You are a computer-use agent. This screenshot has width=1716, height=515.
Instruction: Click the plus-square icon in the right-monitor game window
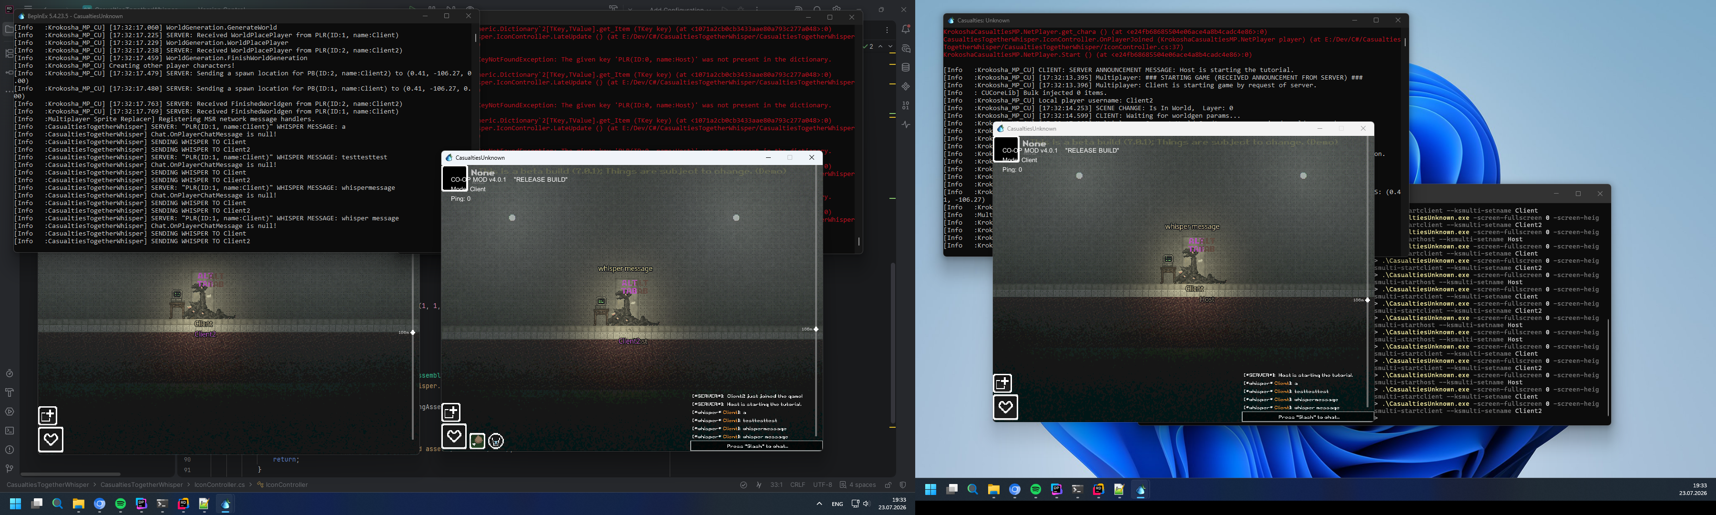tap(1002, 383)
